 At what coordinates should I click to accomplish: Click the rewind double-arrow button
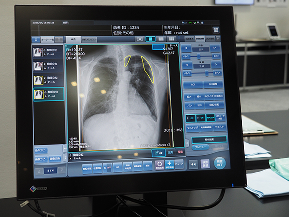tap(194, 164)
